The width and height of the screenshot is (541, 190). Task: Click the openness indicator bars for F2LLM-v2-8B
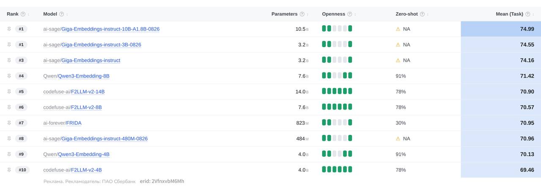pos(337,107)
